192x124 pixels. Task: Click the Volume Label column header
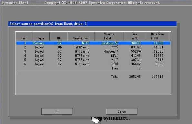point(109,36)
